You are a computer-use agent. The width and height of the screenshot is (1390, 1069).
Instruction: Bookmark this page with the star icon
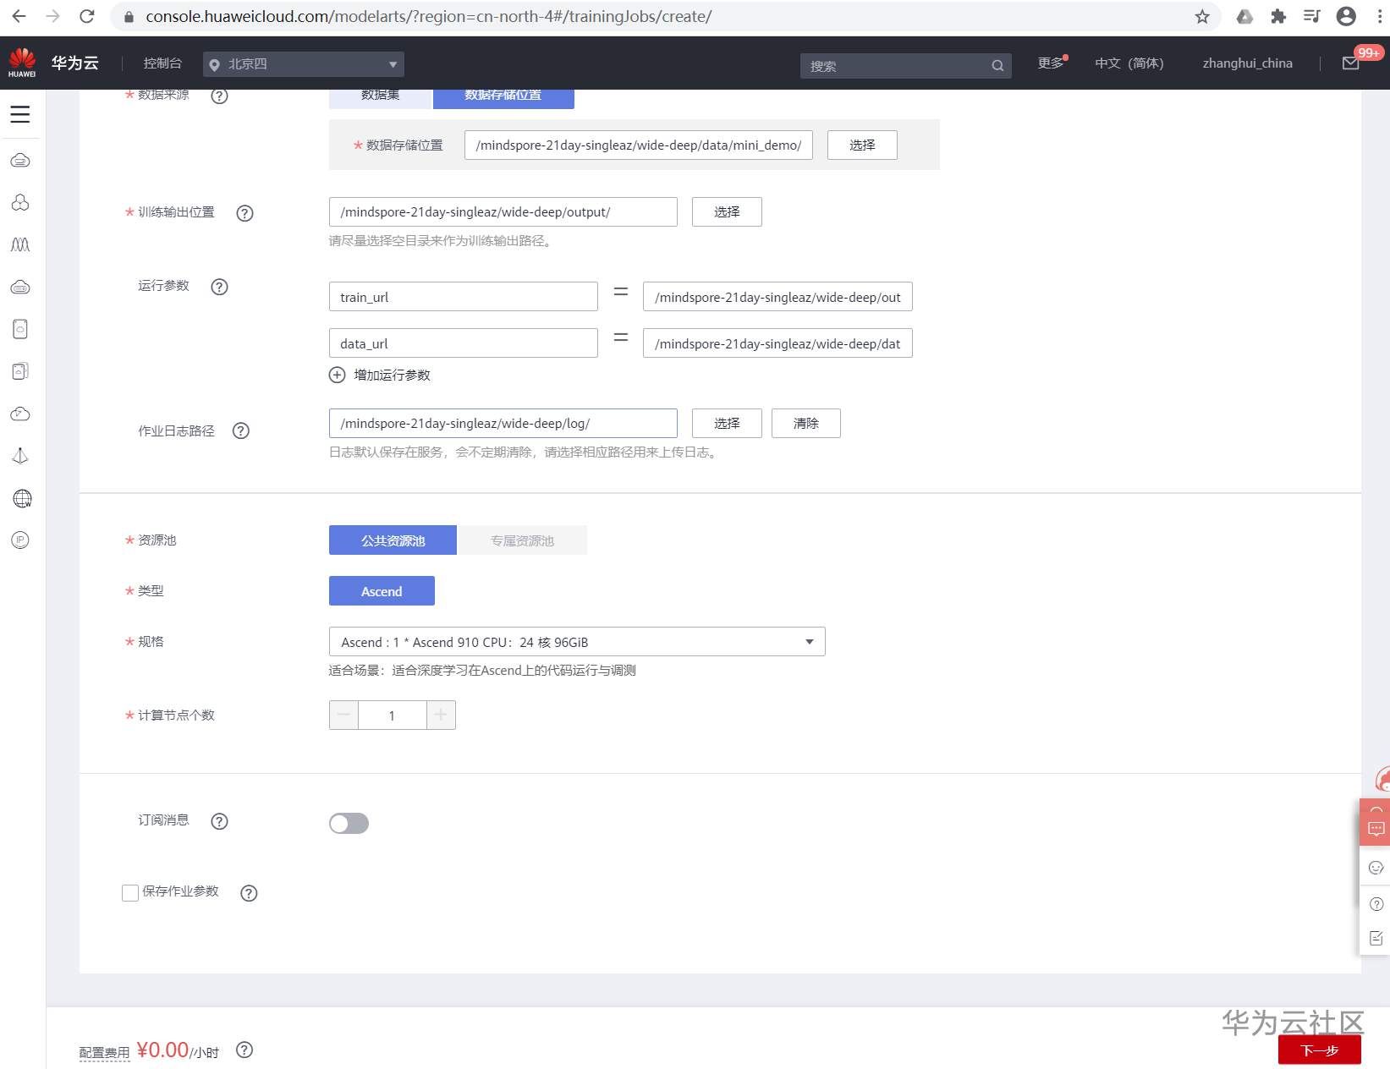(x=1202, y=17)
